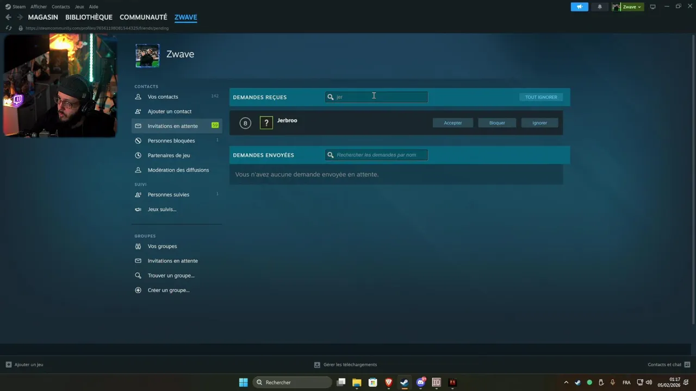Click the taskbar Rechercher search box
The image size is (696, 391).
click(x=293, y=382)
